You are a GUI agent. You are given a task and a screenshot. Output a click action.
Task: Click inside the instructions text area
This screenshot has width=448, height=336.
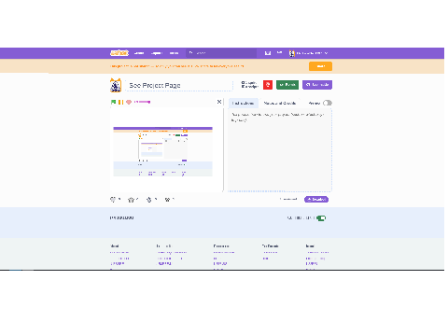point(280,150)
